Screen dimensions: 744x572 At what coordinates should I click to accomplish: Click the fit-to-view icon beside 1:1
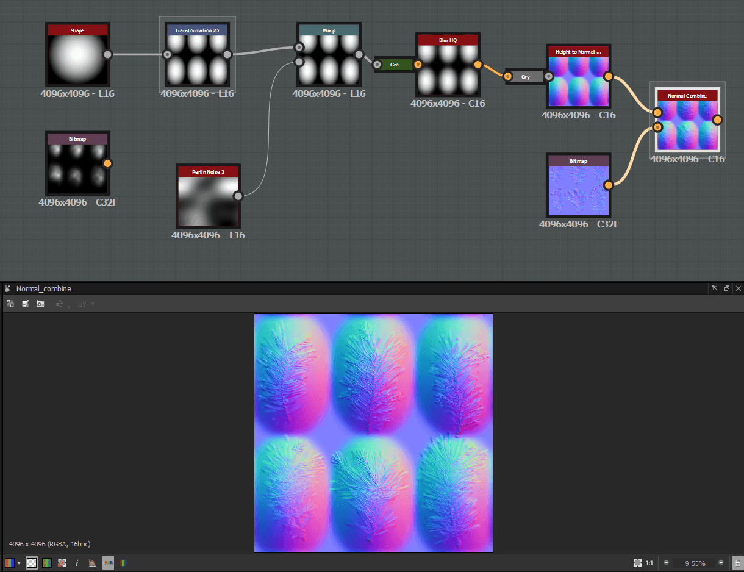point(637,563)
